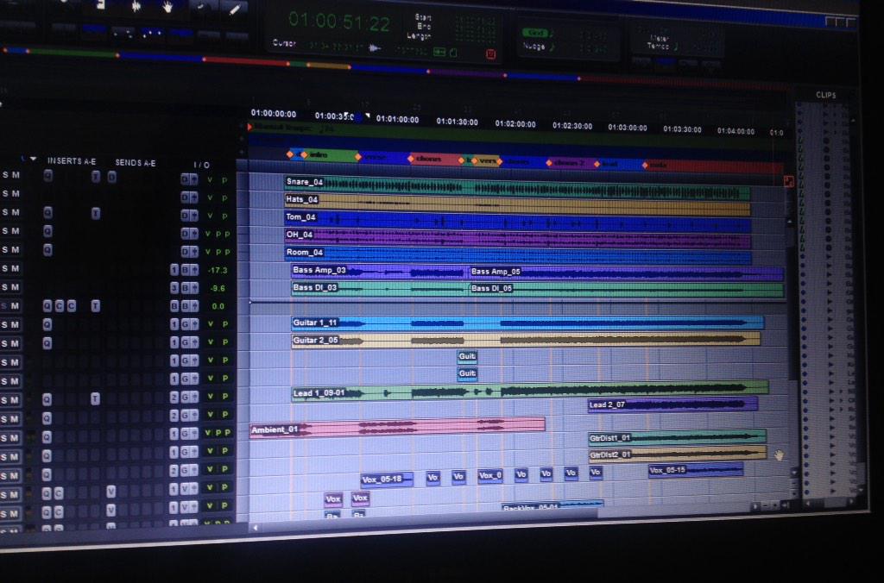Mute the Guitar 1_11 track
Viewport: 884px width, 583px height.
16,324
